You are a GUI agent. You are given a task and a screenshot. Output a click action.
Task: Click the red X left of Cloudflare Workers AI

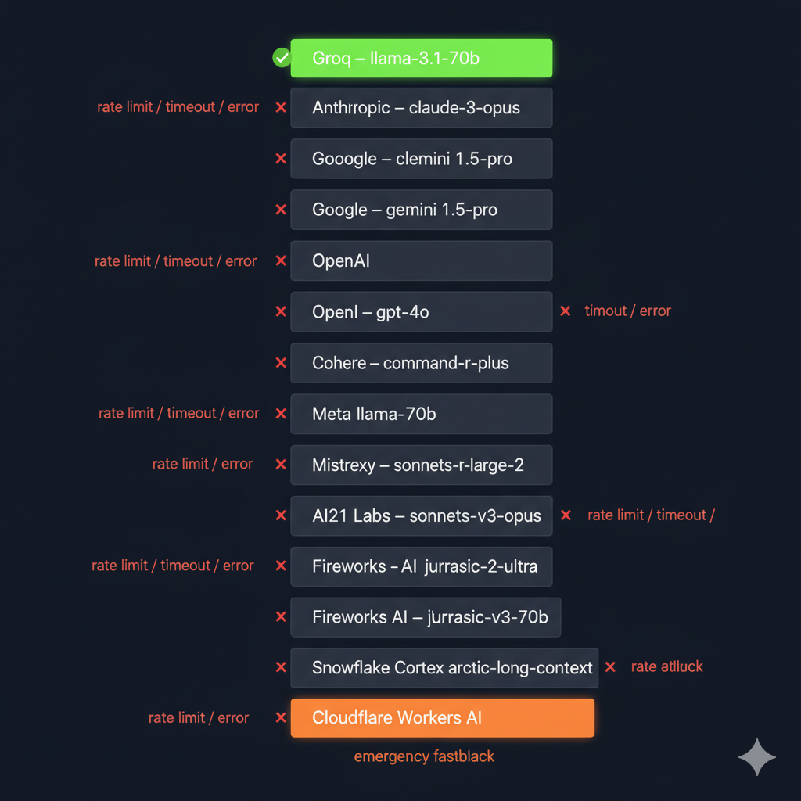(x=281, y=717)
